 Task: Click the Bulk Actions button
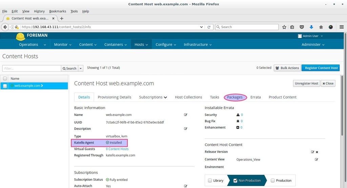click(x=287, y=68)
